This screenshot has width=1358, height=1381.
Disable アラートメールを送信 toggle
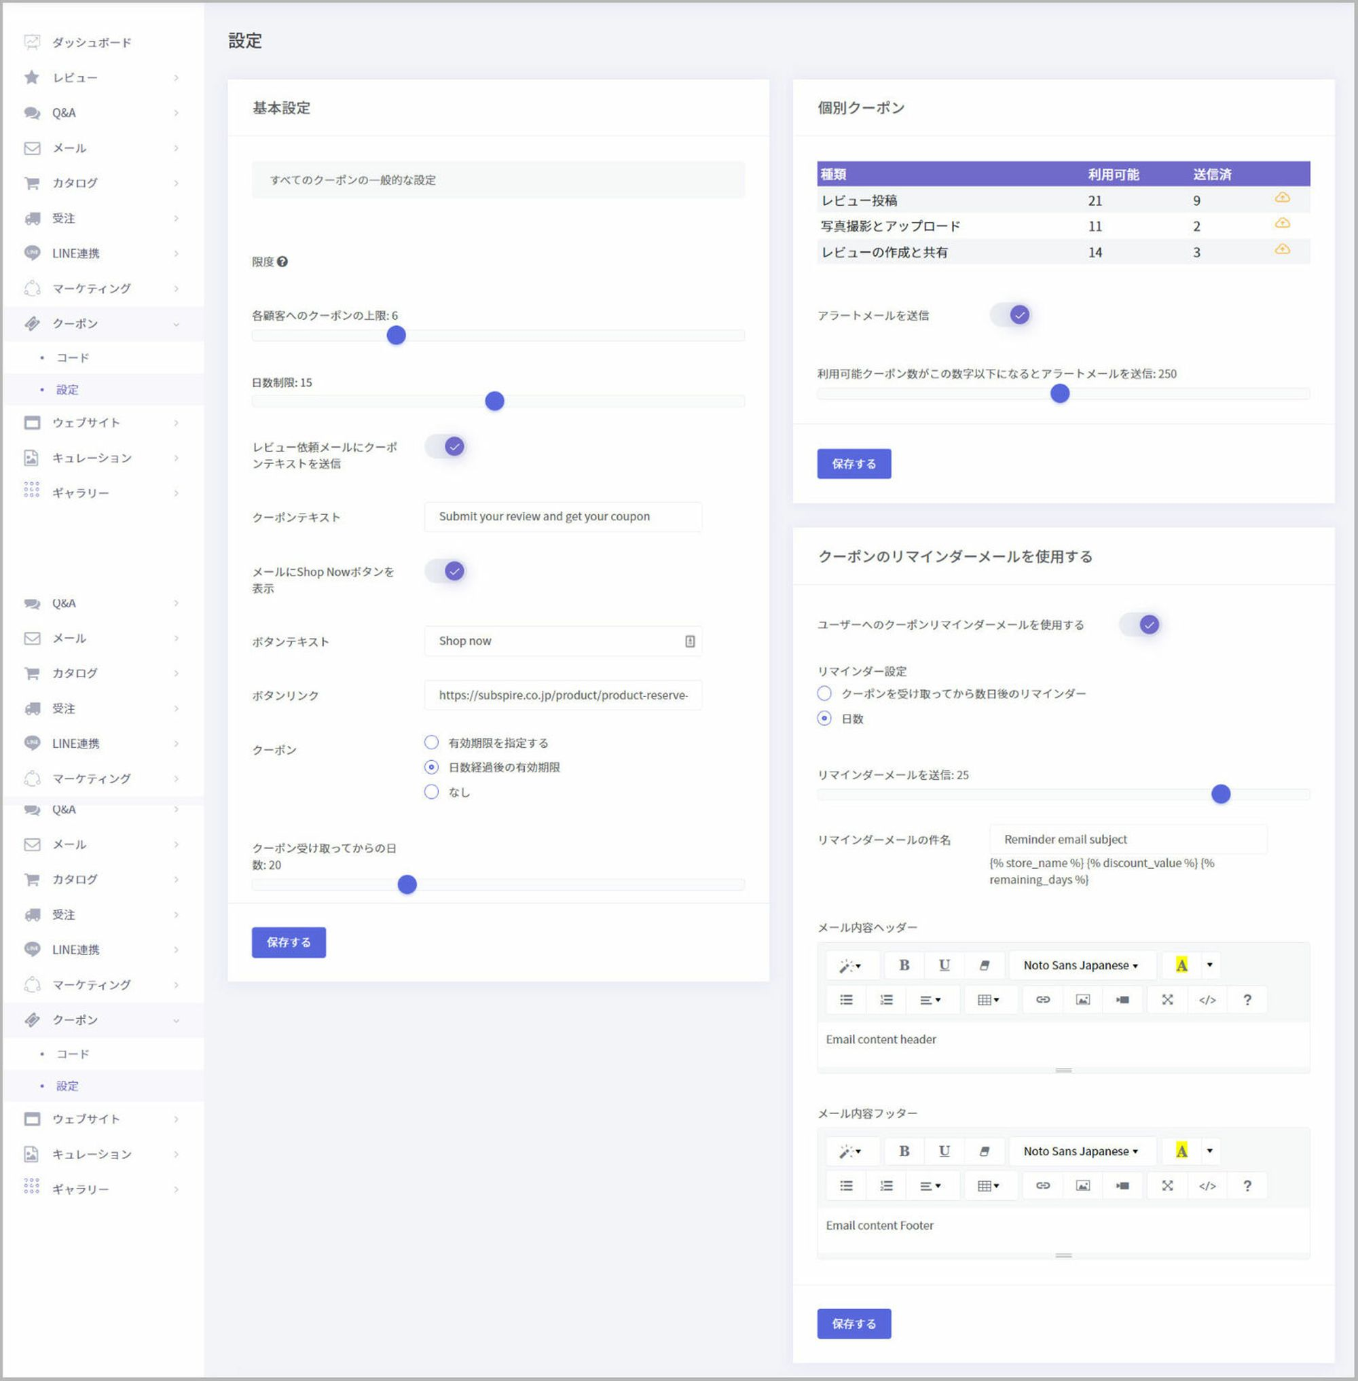click(x=1011, y=315)
